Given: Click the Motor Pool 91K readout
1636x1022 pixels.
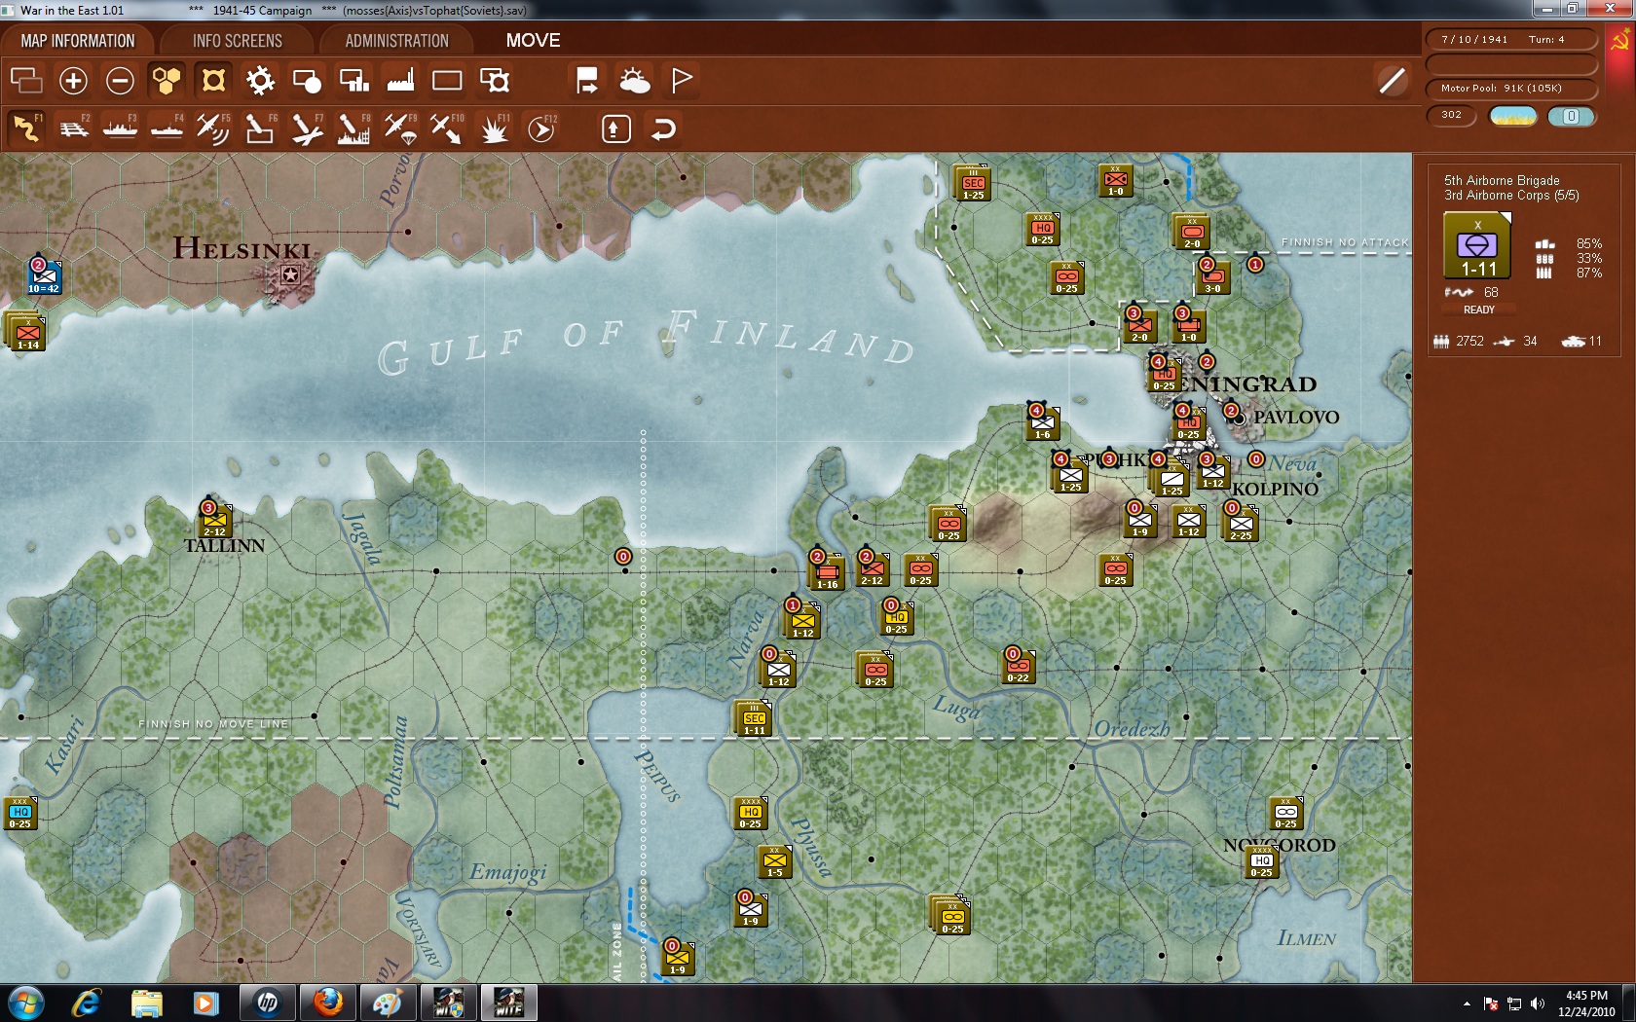Looking at the screenshot, I should (x=1511, y=89).
